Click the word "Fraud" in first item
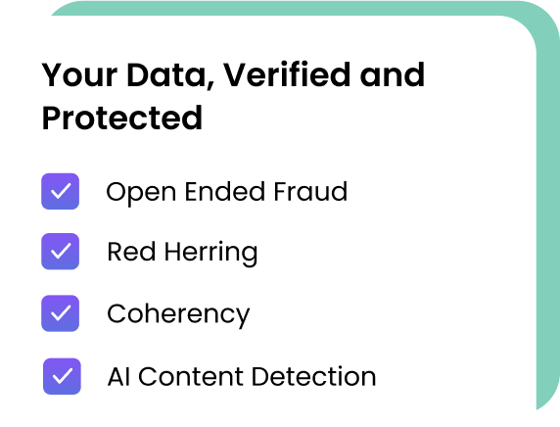Screen dimensions: 560x427 click(310, 192)
